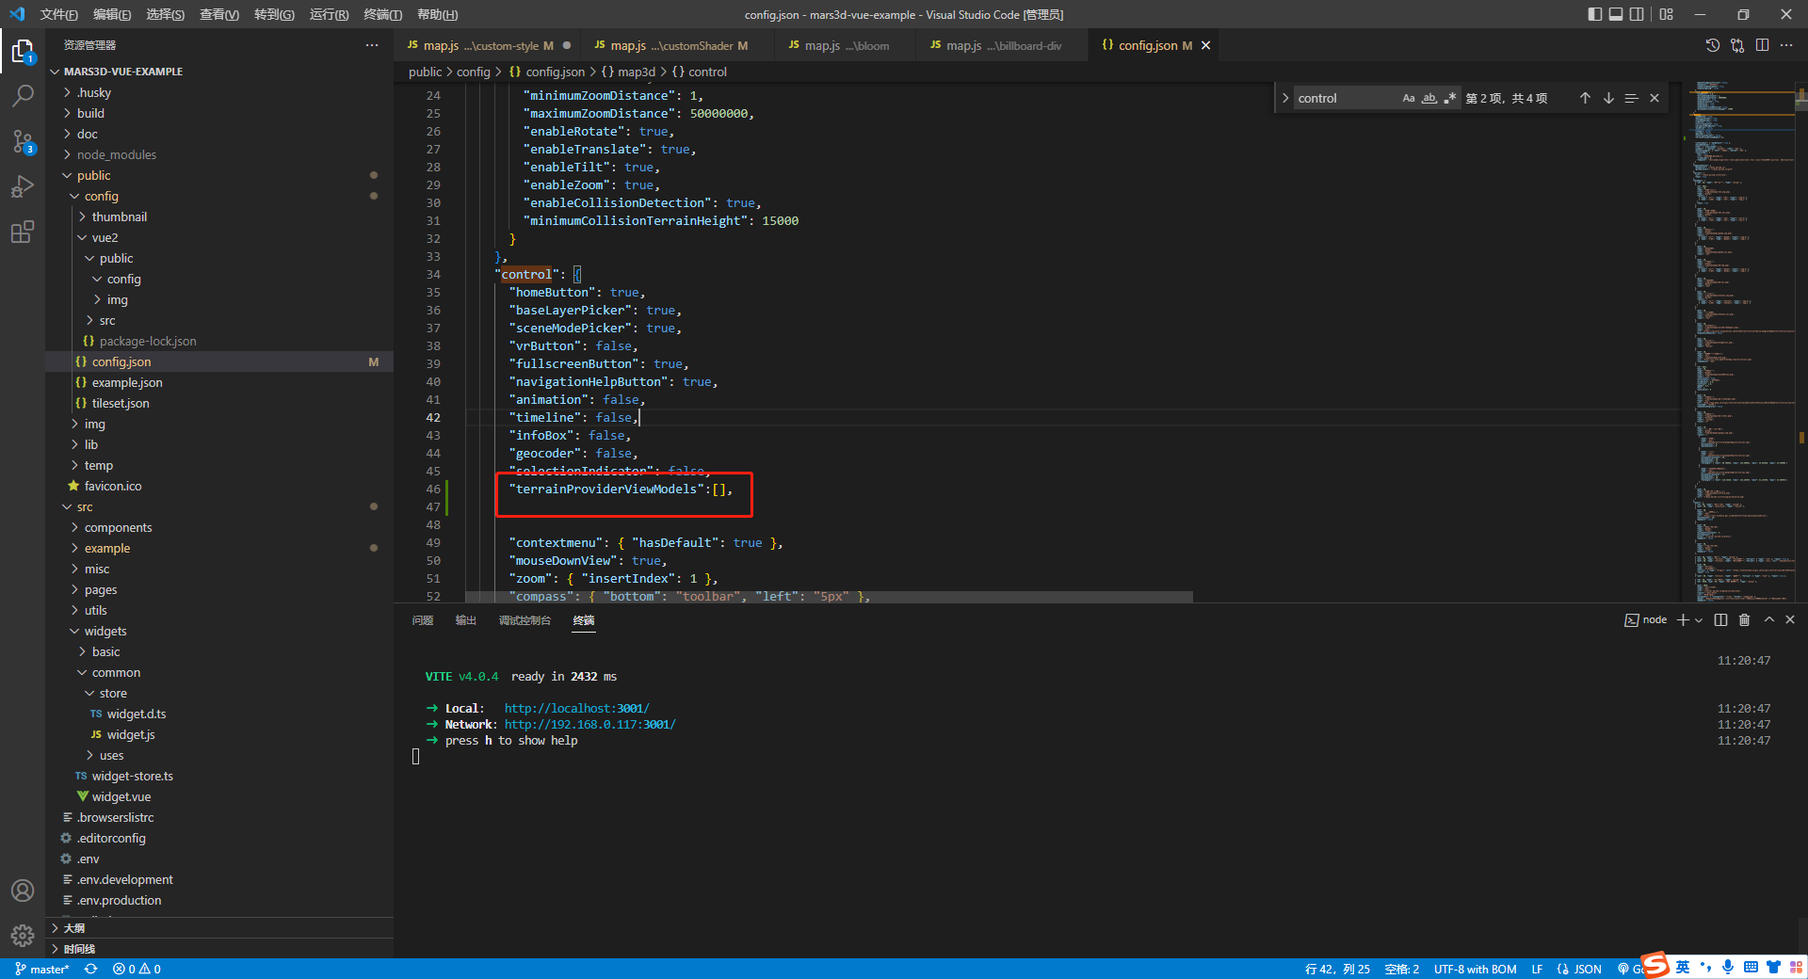Image resolution: width=1808 pixels, height=979 pixels.
Task: Kill terminal with trash icon
Action: point(1744,619)
